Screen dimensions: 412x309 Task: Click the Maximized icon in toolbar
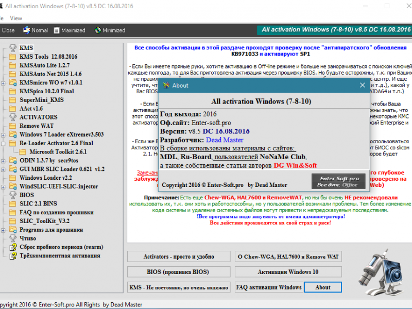(x=57, y=30)
